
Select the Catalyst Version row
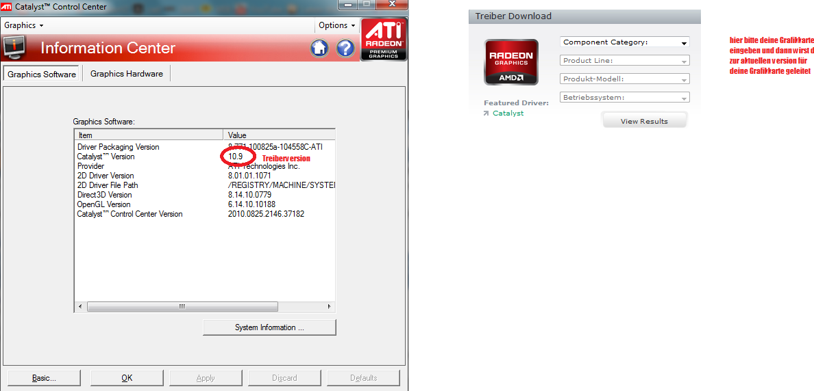pyautogui.click(x=205, y=157)
